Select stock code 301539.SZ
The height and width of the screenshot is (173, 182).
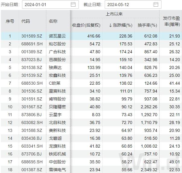tap(32, 75)
